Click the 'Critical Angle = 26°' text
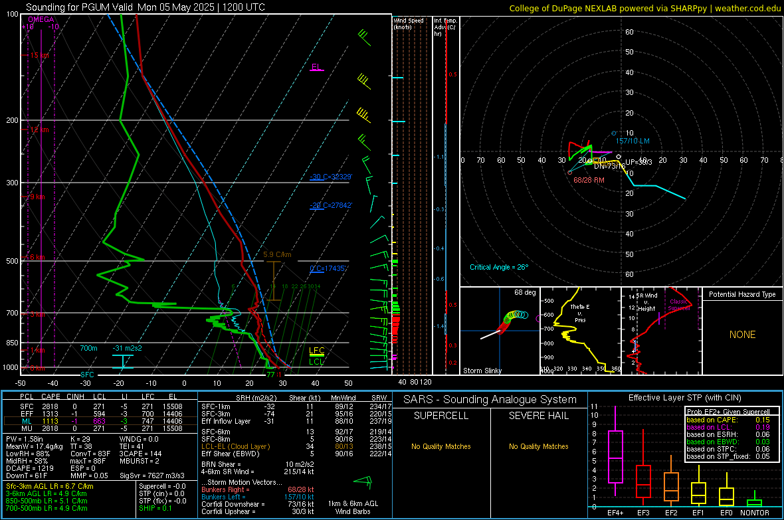Screen dimensions: 784x520 [x=499, y=267]
